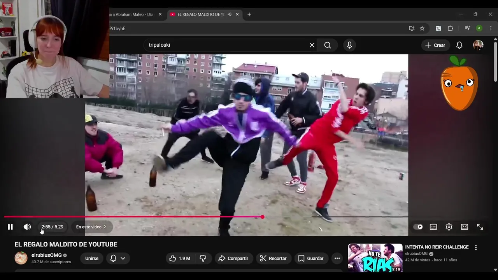
Task: Click elrubiusOMG channel avatar
Action: pos(21,258)
